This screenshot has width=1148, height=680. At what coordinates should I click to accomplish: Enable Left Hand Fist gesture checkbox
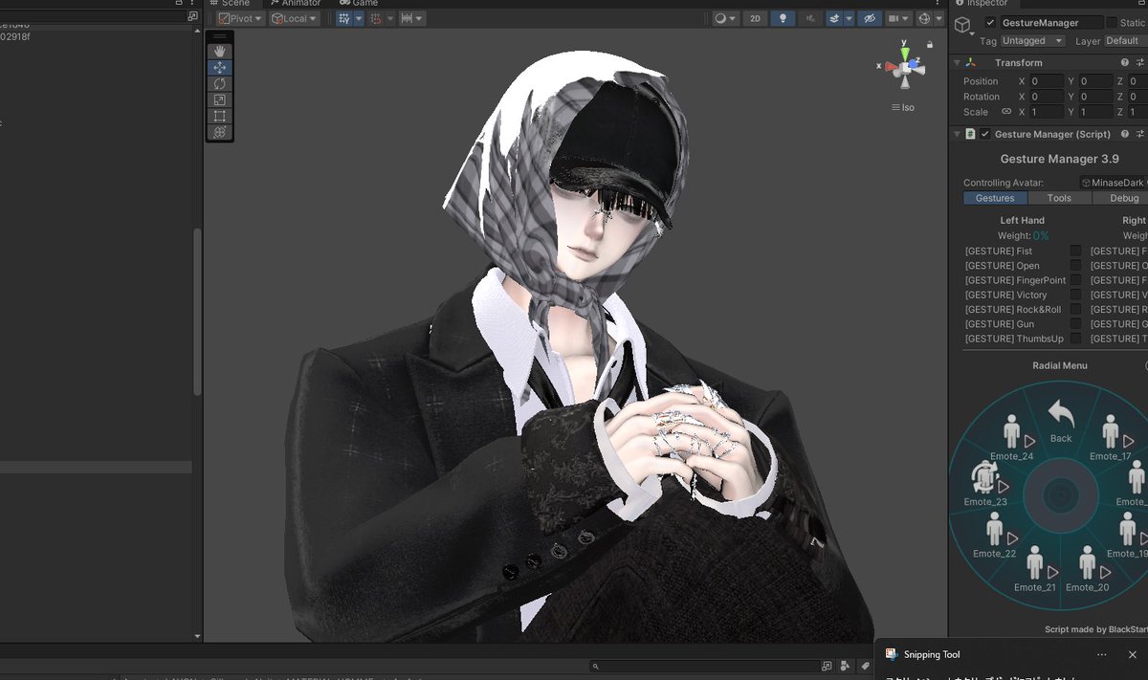coord(1075,251)
